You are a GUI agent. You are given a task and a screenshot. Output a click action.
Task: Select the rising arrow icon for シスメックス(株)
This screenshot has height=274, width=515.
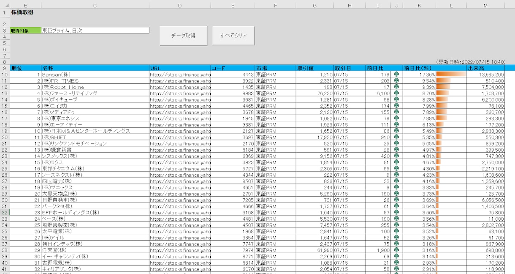(396, 156)
